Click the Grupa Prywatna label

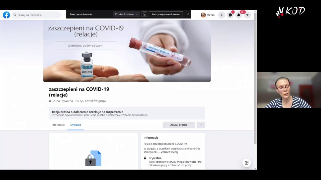tap(62, 101)
